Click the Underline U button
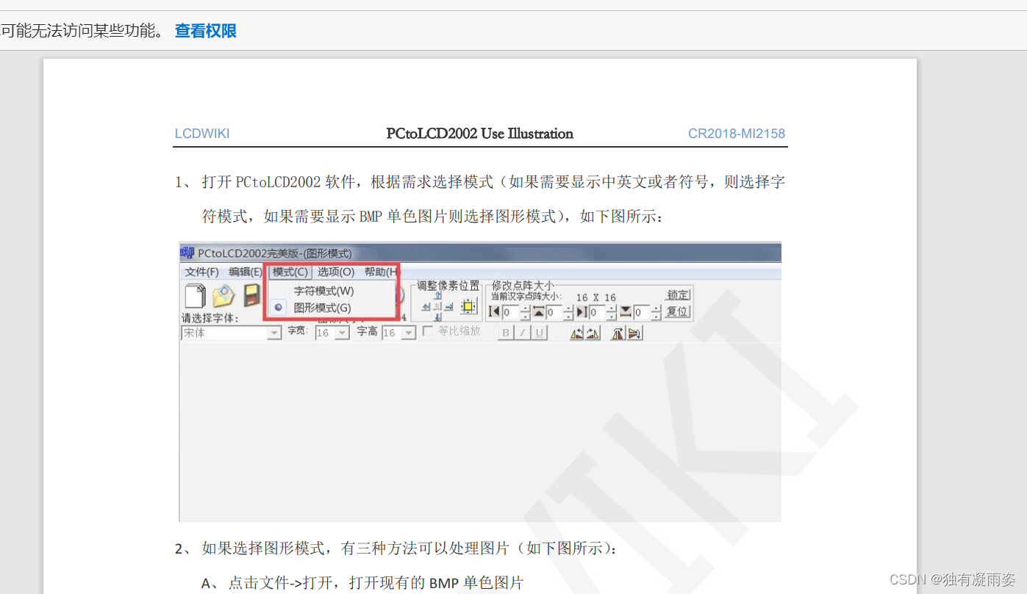 (x=540, y=333)
